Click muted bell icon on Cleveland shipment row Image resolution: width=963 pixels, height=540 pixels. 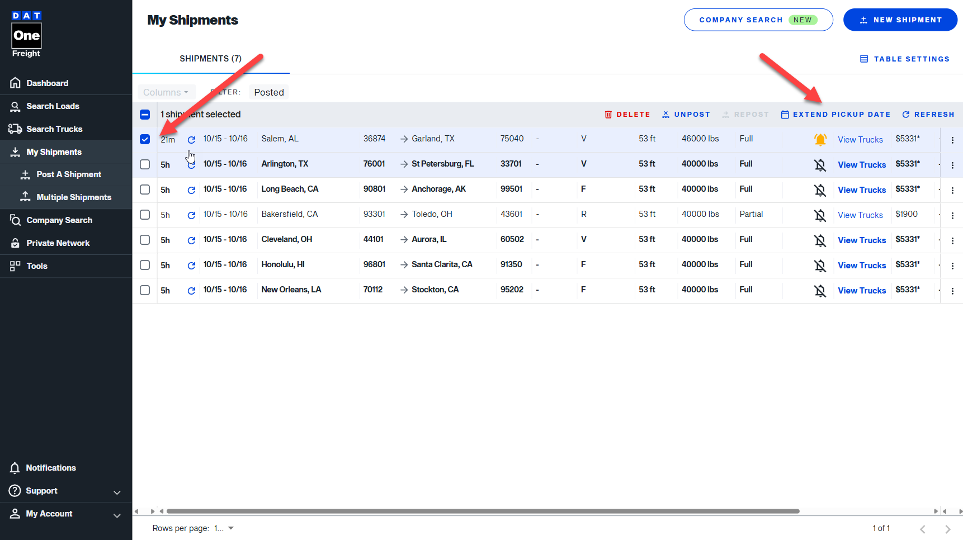pyautogui.click(x=820, y=240)
